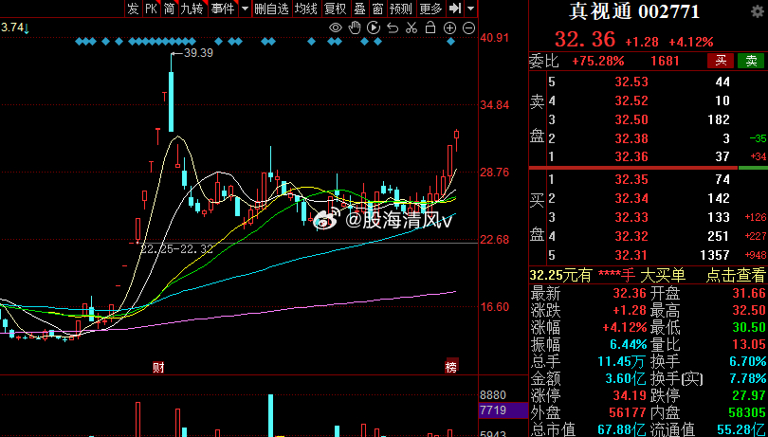The width and height of the screenshot is (768, 437).
Task: Select the 九转 toolbar item
Action: [x=192, y=9]
